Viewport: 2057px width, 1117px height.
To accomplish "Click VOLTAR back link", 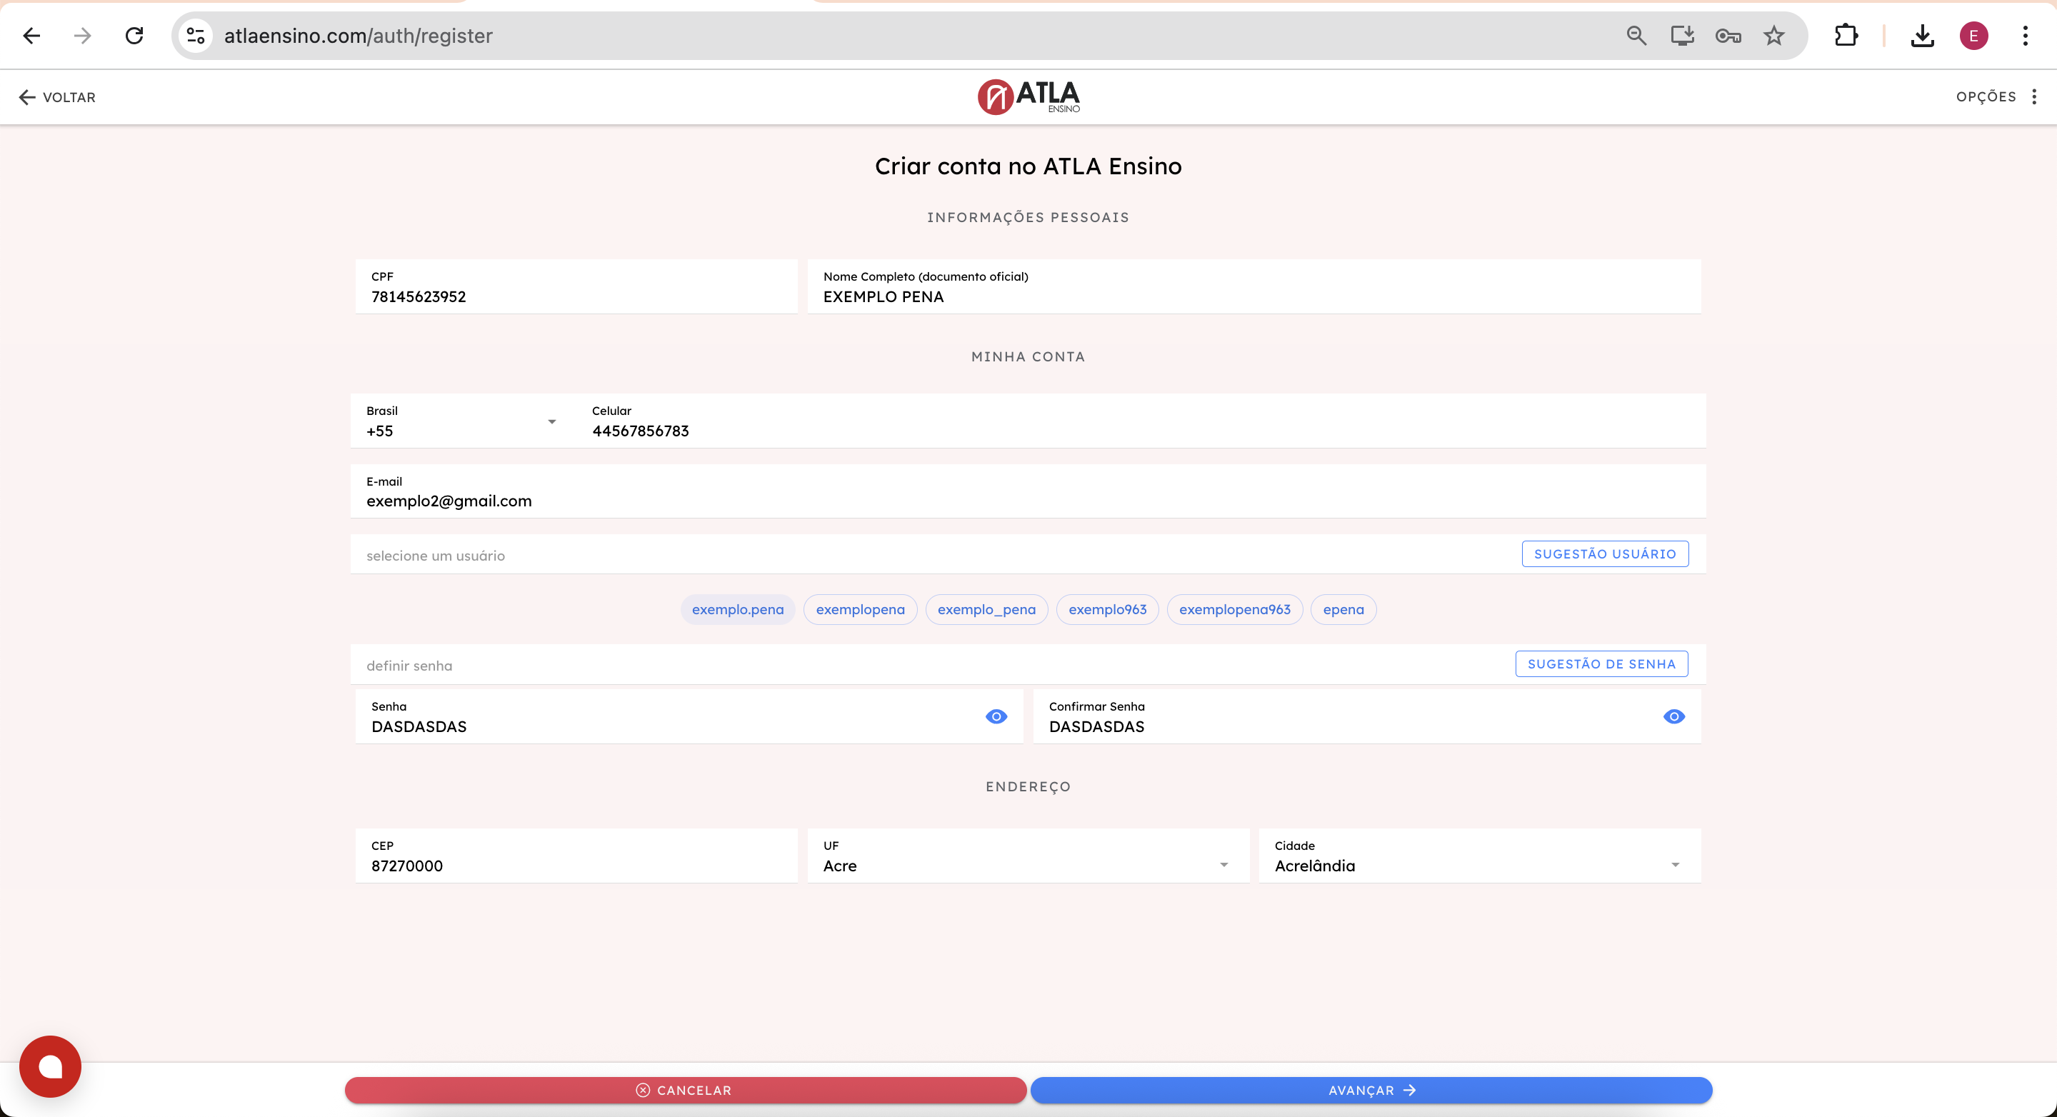I will click(56, 97).
